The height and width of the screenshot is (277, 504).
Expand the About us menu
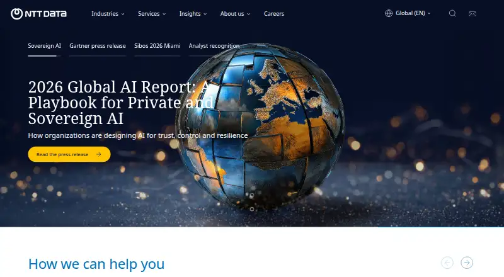[235, 14]
